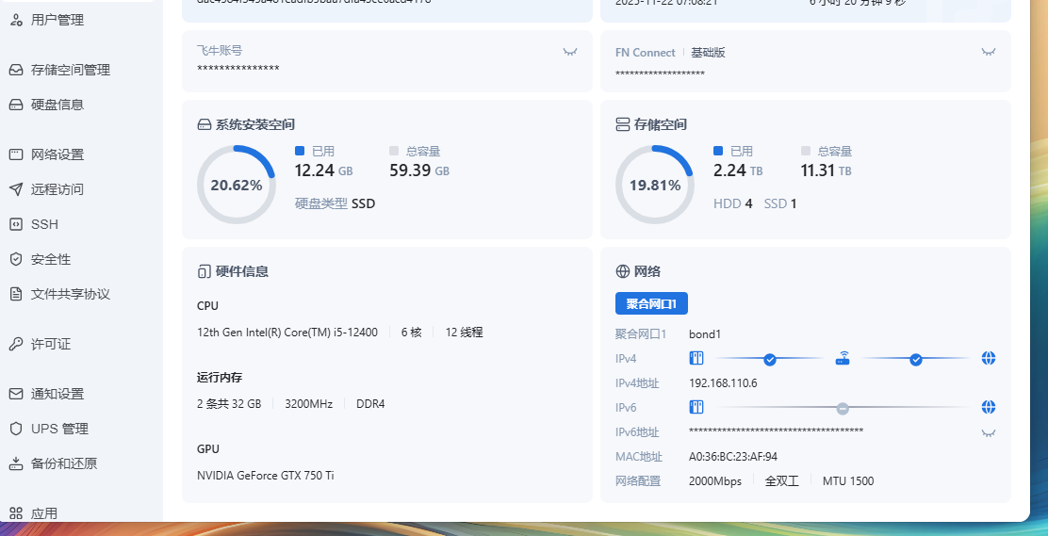This screenshot has width=1048, height=536.
Task: Click the 基础版 label next to FN Connect
Action: [709, 52]
